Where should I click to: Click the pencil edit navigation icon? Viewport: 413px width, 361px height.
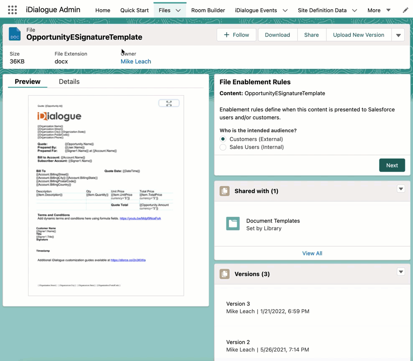[x=405, y=10]
